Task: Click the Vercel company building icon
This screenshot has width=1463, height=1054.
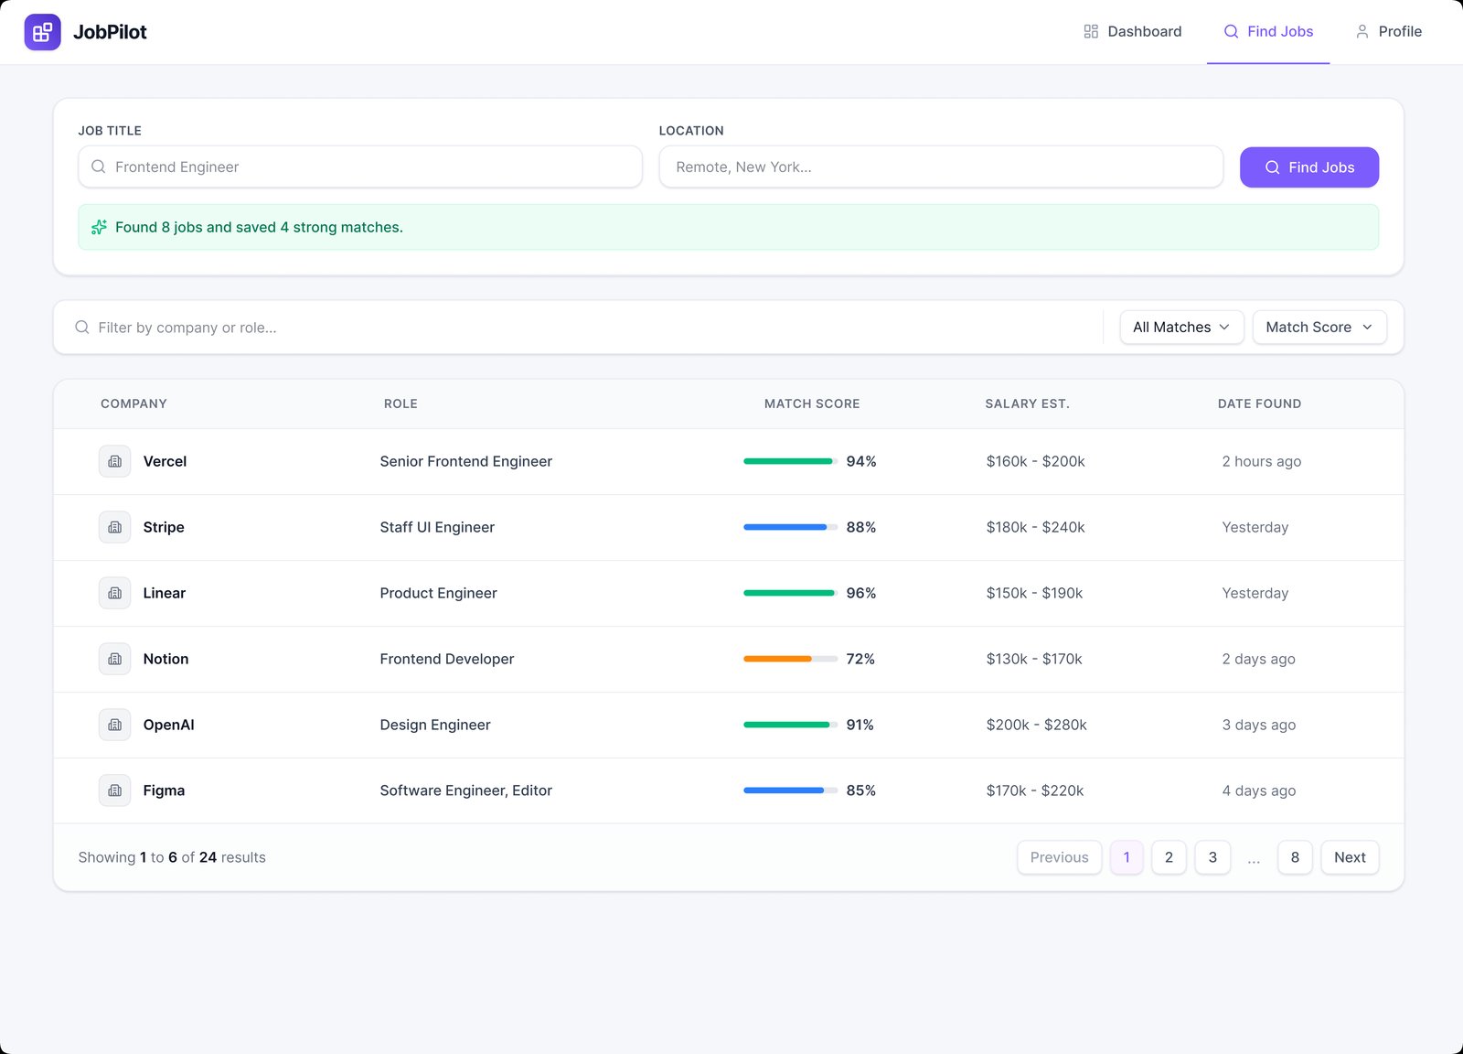Action: (x=114, y=461)
